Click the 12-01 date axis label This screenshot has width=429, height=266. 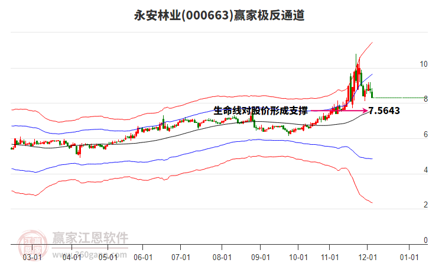[x=368, y=257]
